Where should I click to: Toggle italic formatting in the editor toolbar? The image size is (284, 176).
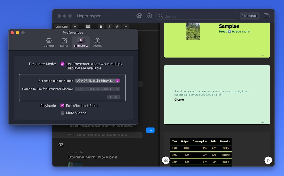point(109,26)
